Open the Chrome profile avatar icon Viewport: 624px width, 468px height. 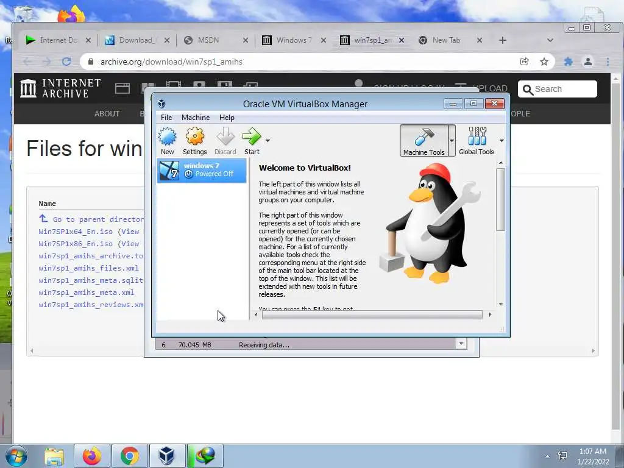588,62
